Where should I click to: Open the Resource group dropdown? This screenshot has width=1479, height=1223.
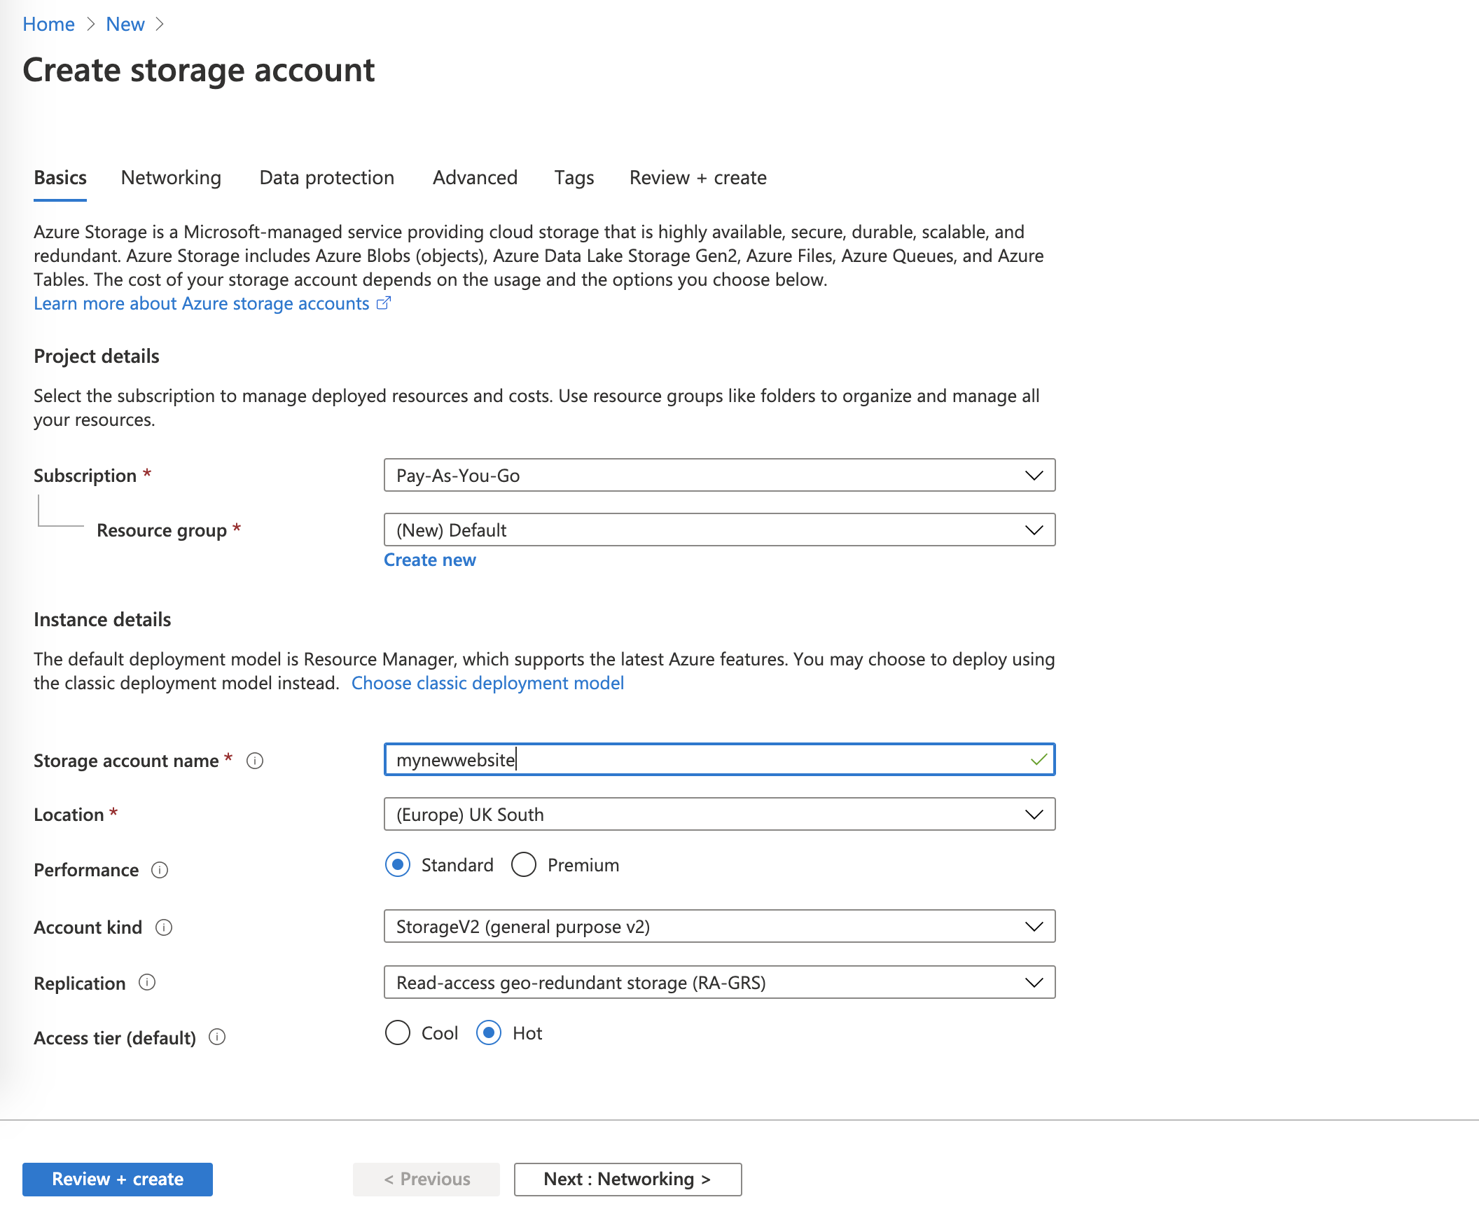click(719, 530)
